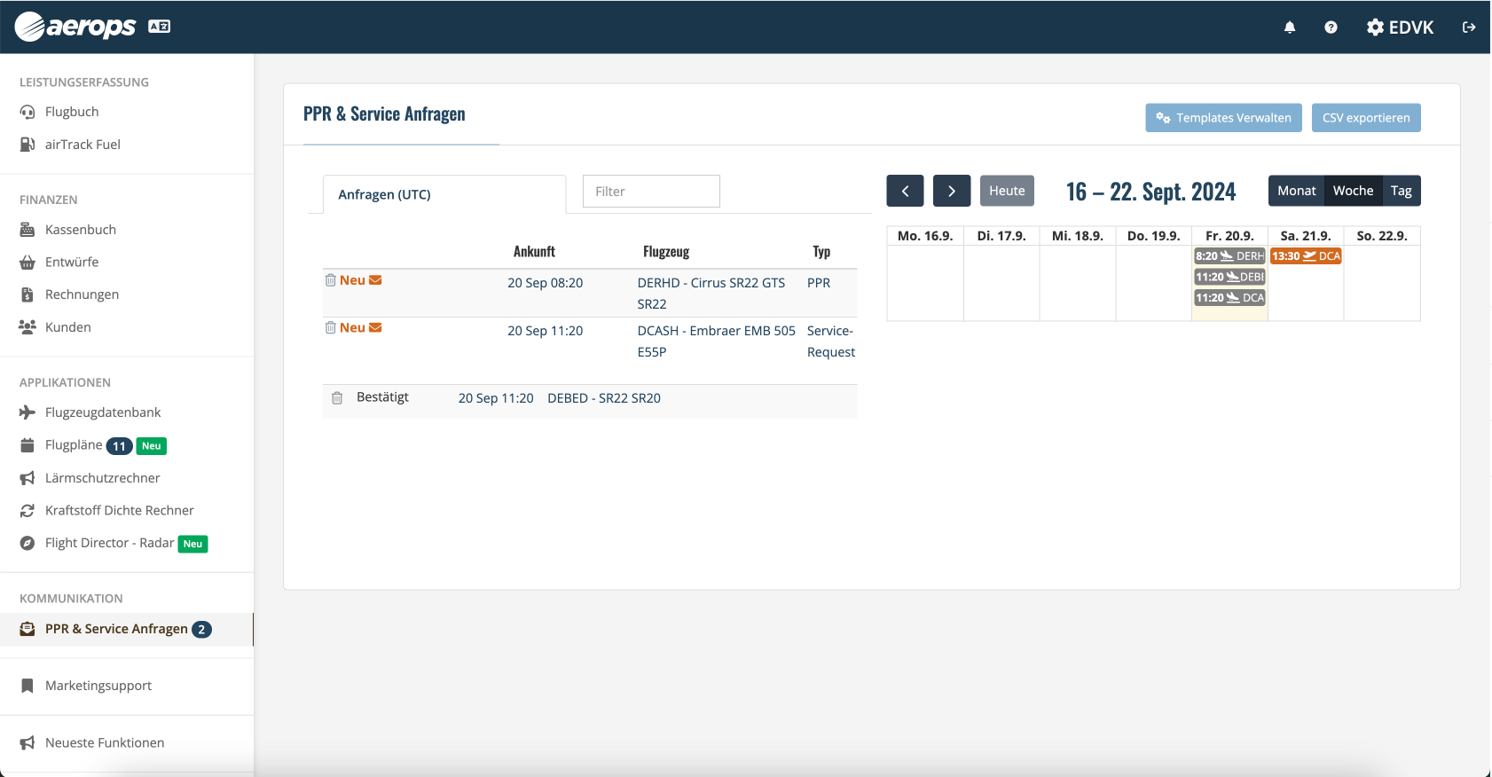Click the Flugbuch headset icon
Screen dimensions: 1492x777
click(x=27, y=112)
